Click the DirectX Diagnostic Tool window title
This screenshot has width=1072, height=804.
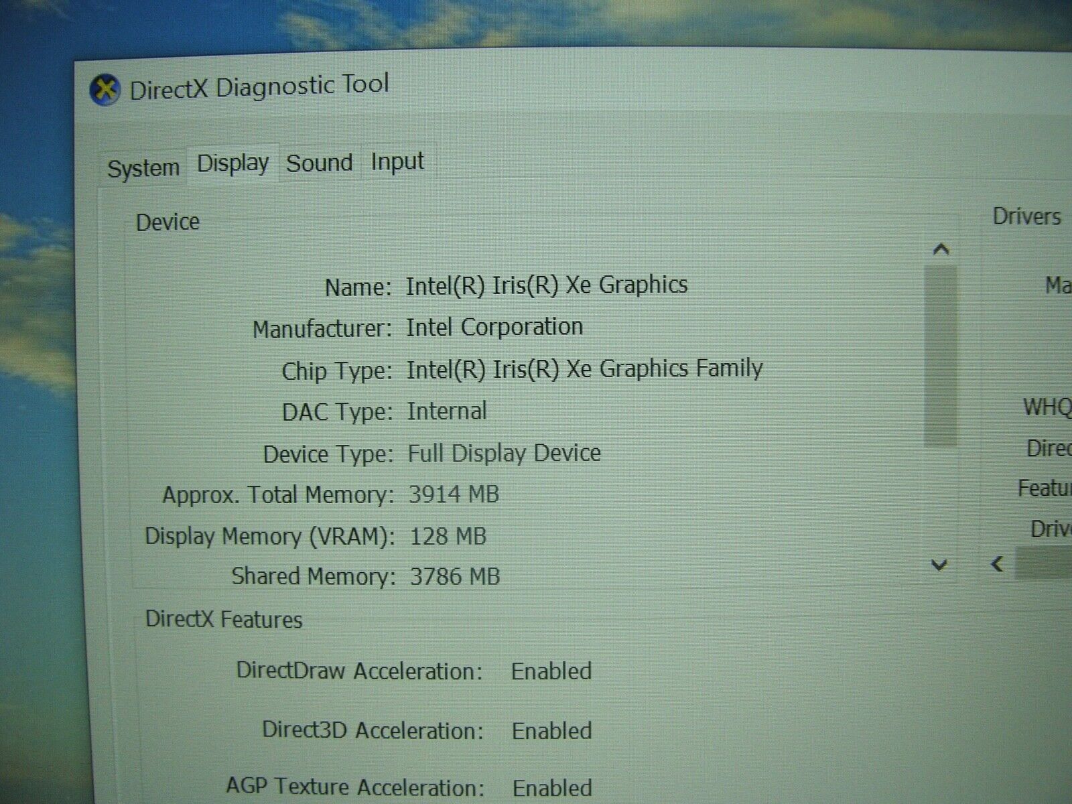pyautogui.click(x=259, y=87)
